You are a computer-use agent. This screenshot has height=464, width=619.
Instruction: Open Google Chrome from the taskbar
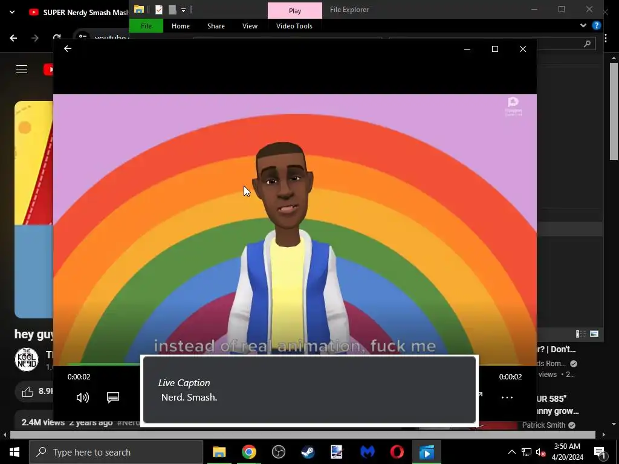(x=248, y=452)
